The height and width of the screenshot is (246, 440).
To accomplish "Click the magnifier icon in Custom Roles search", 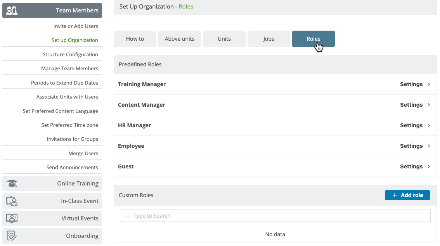I will (x=128, y=215).
